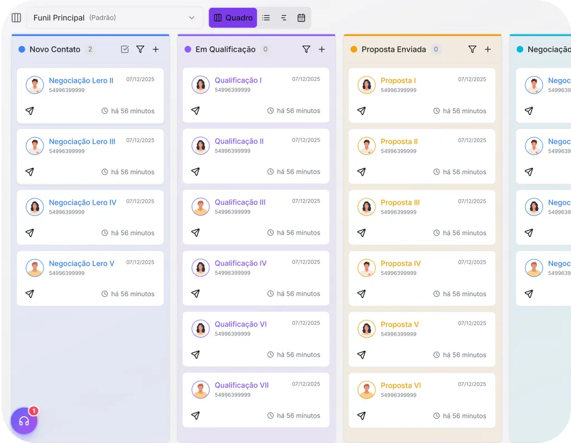Click the count badge in Novo Contato header

[x=90, y=49]
